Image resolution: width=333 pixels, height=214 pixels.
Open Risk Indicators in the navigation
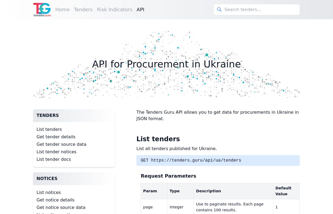click(115, 10)
